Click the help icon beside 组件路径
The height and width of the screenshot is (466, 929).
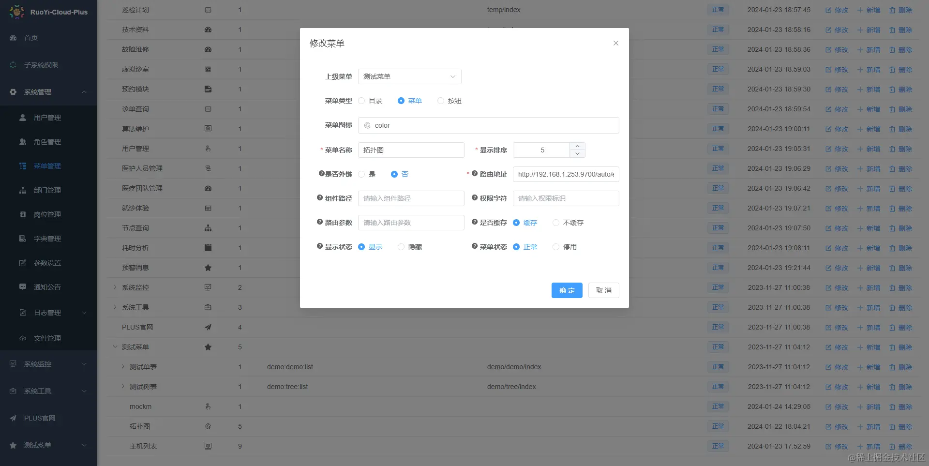click(x=320, y=198)
